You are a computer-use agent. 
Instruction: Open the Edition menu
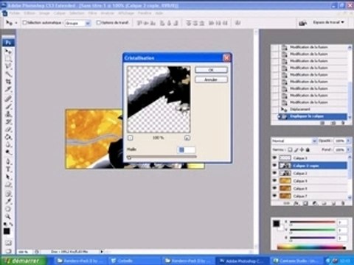point(29,13)
